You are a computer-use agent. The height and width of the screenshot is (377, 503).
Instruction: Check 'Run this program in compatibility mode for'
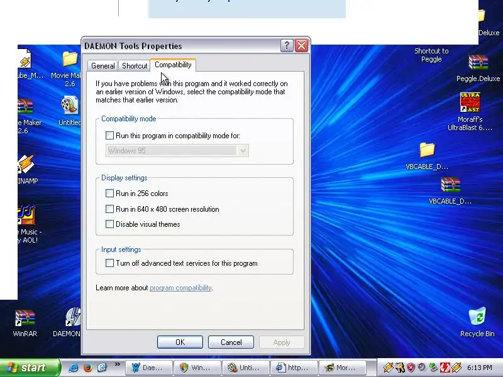tap(109, 136)
